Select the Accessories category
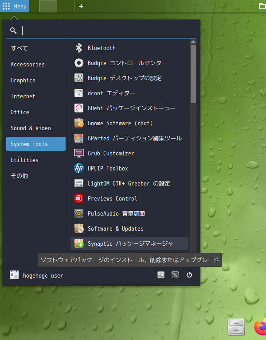The width and height of the screenshot is (266, 340). pyautogui.click(x=36, y=64)
